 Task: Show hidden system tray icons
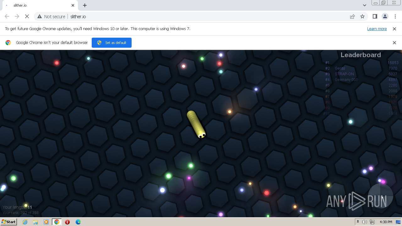pos(358,222)
